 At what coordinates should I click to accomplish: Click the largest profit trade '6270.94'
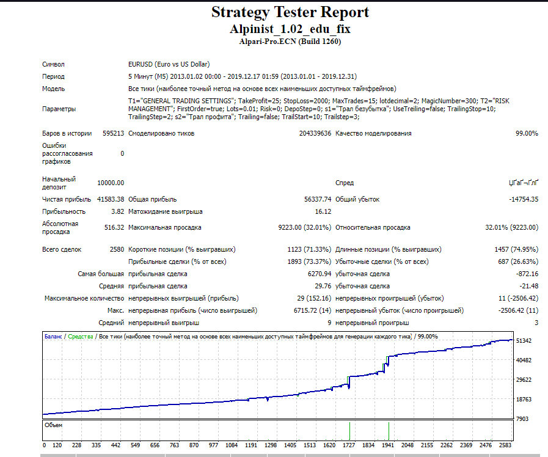tap(319, 274)
